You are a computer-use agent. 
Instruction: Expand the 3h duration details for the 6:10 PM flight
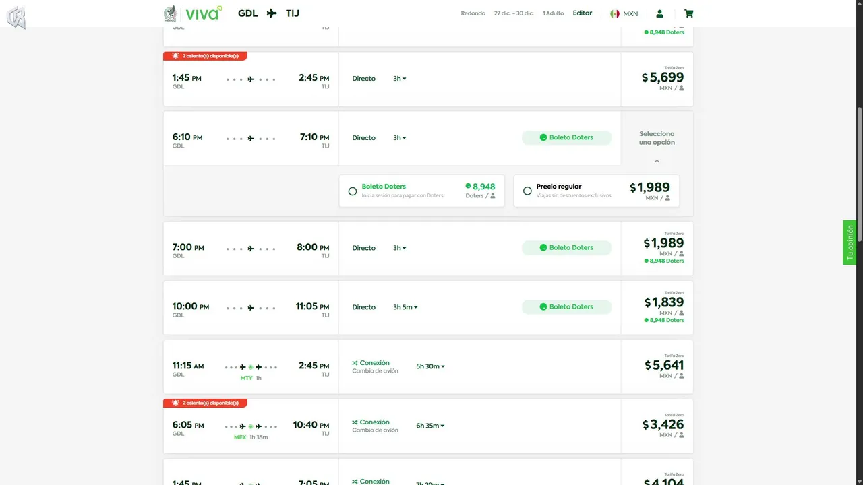(400, 138)
